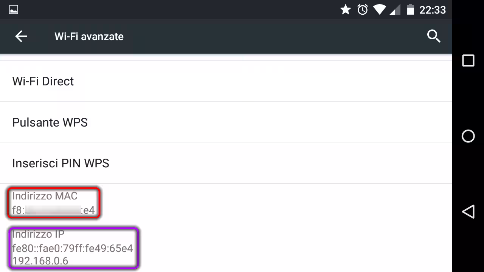Tap the alarm clock status bar icon
The height and width of the screenshot is (272, 484).
pyautogui.click(x=362, y=9)
